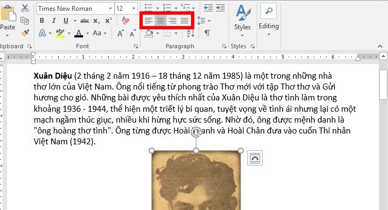
Task: Click the Multilevel List icon
Action: point(186,8)
